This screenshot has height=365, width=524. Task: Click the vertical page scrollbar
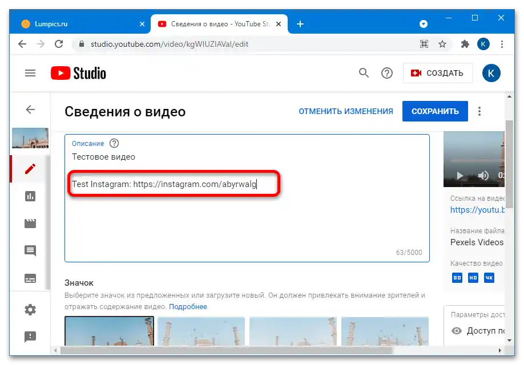(509, 164)
